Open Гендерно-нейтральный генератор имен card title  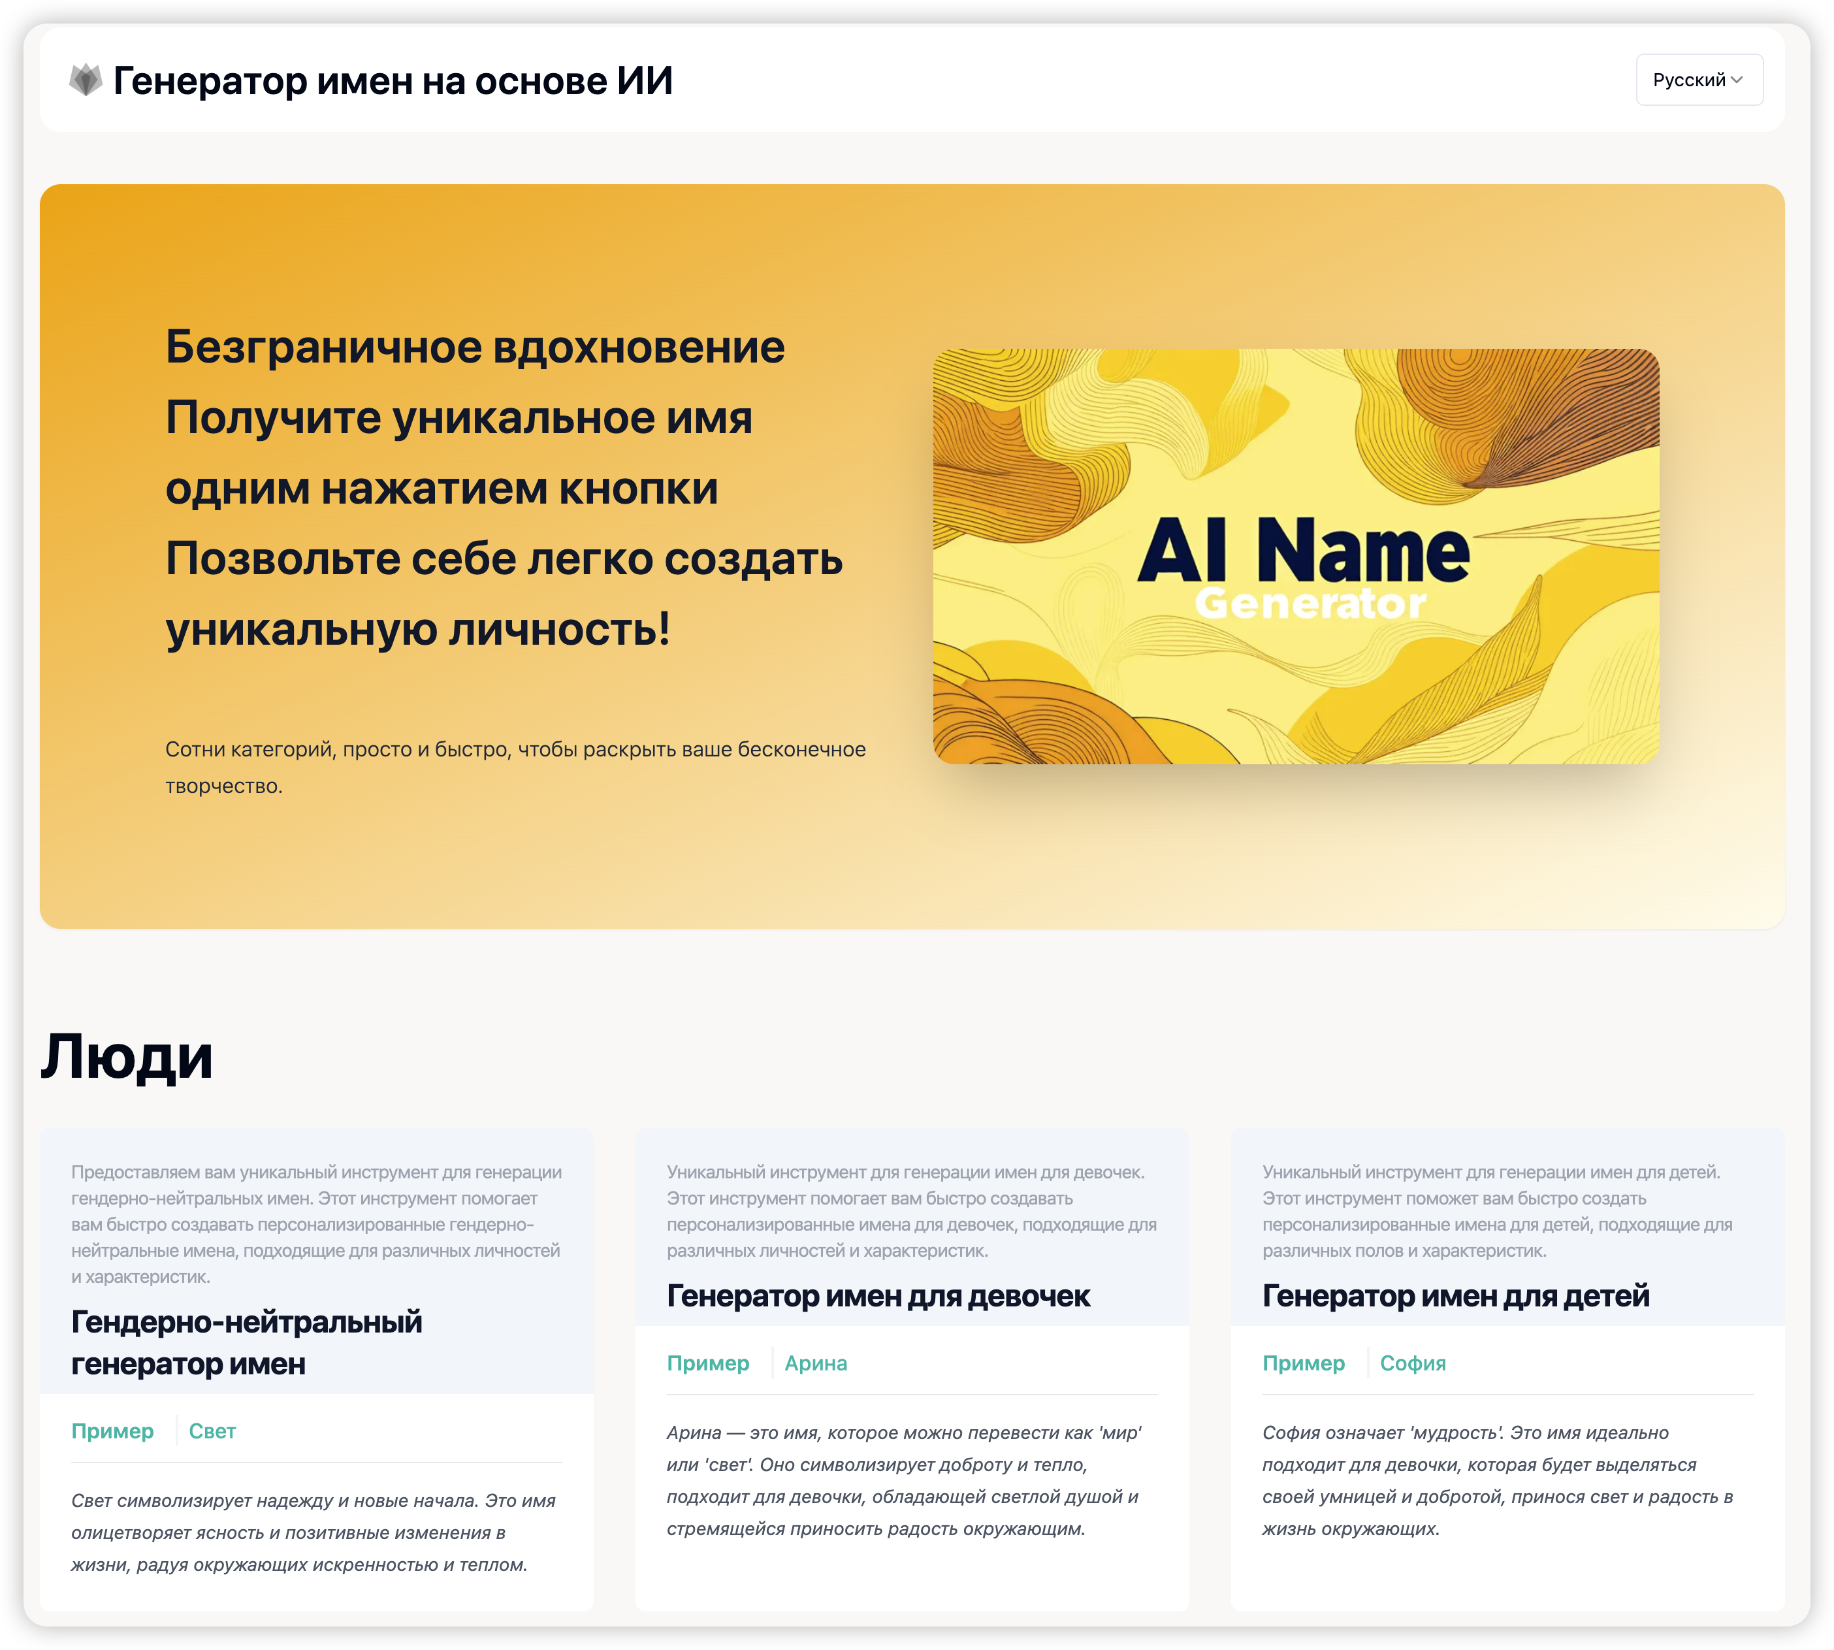click(247, 1342)
